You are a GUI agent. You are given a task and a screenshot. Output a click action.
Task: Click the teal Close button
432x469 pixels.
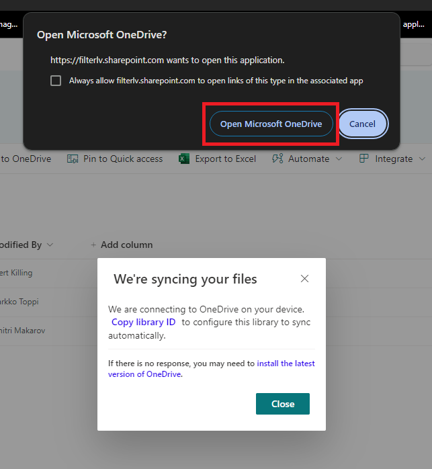tap(283, 404)
